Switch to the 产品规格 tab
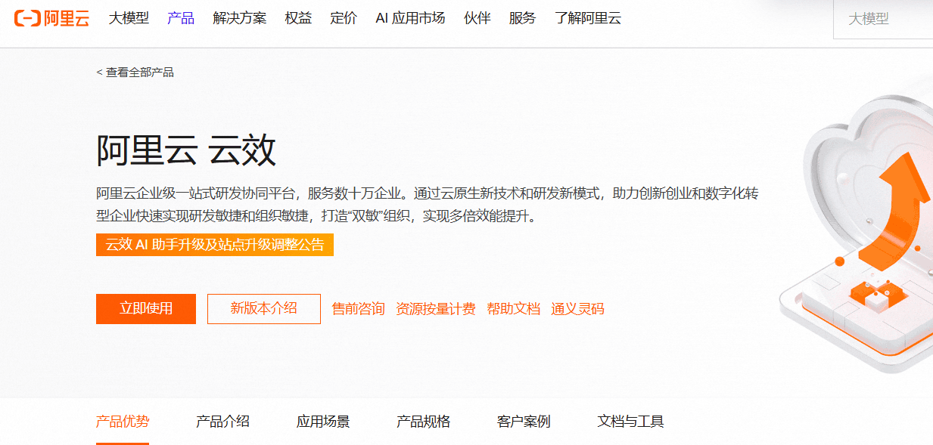 (424, 422)
